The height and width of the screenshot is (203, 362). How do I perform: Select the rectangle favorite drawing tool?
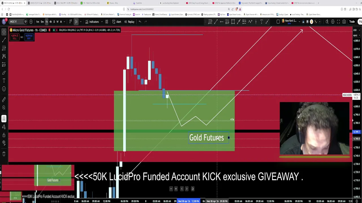(233, 22)
